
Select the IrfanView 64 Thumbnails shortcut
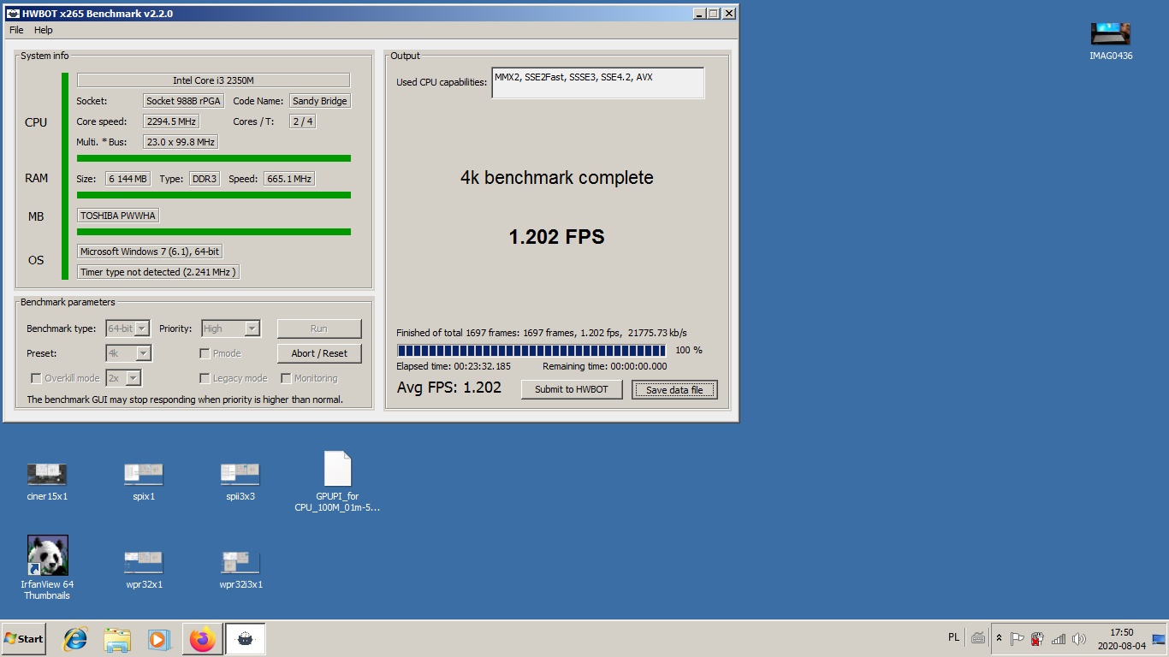47,567
